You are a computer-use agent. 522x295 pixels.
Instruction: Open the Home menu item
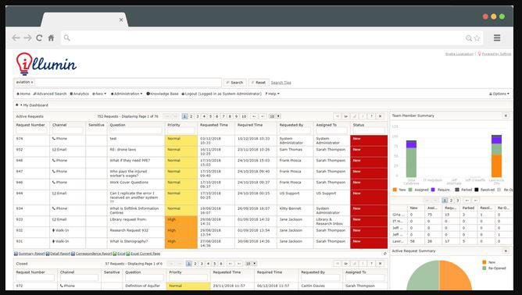click(23, 94)
